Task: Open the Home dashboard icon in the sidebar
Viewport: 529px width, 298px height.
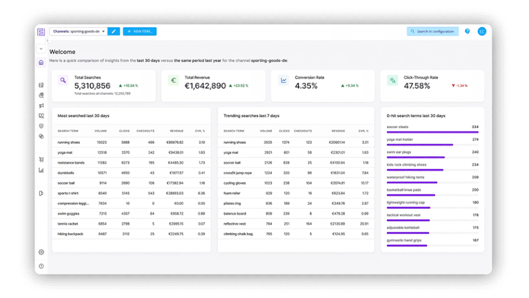Action: 41,63
